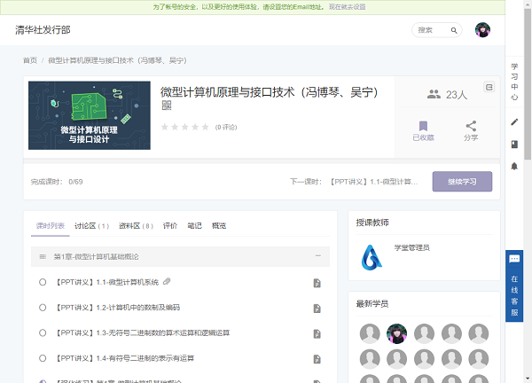Click paperclip attachment icon on lesson 1.1
The width and height of the screenshot is (532, 383).
(167, 282)
